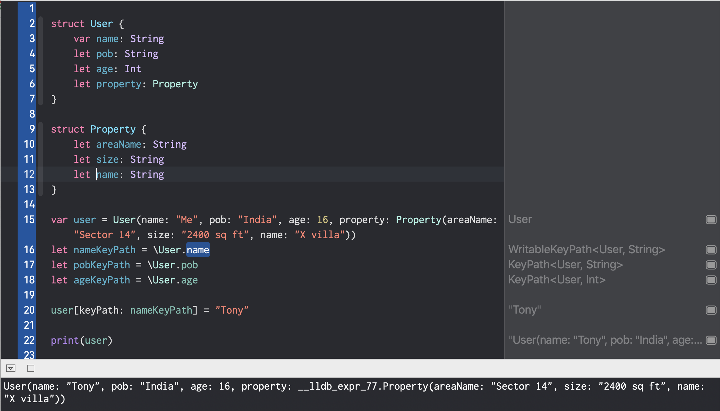Click the Property type name on line 6
The image size is (720, 411).
(x=175, y=84)
